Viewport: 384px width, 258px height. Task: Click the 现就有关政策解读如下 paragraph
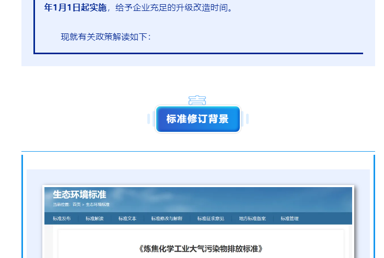106,36
